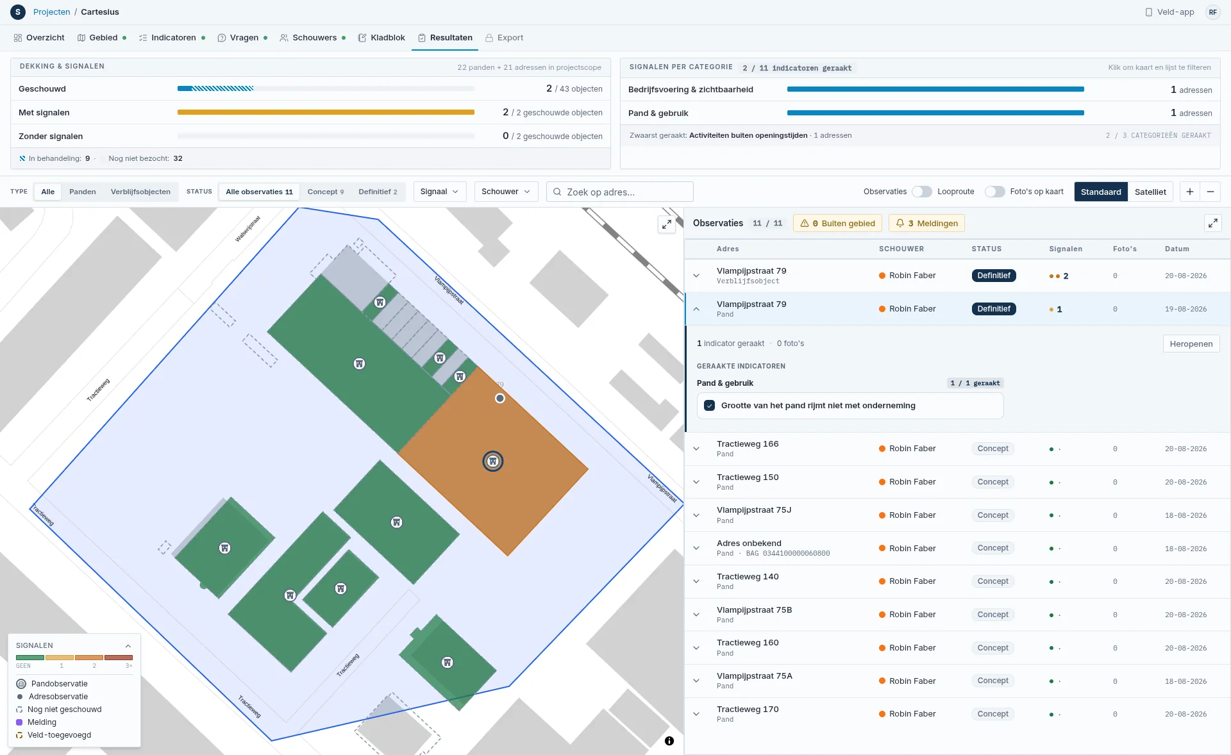This screenshot has height=755, width=1231.
Task: Collapse the Vlampijpstraat 79 Pand row
Action: (696, 309)
